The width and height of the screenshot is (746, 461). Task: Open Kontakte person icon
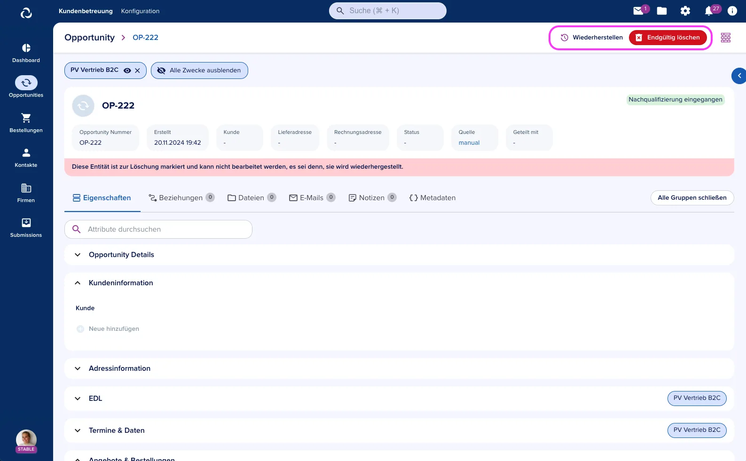click(x=26, y=158)
